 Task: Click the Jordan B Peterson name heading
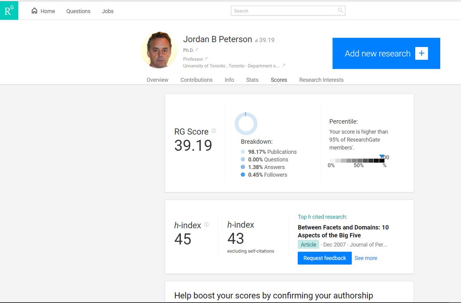(x=217, y=39)
